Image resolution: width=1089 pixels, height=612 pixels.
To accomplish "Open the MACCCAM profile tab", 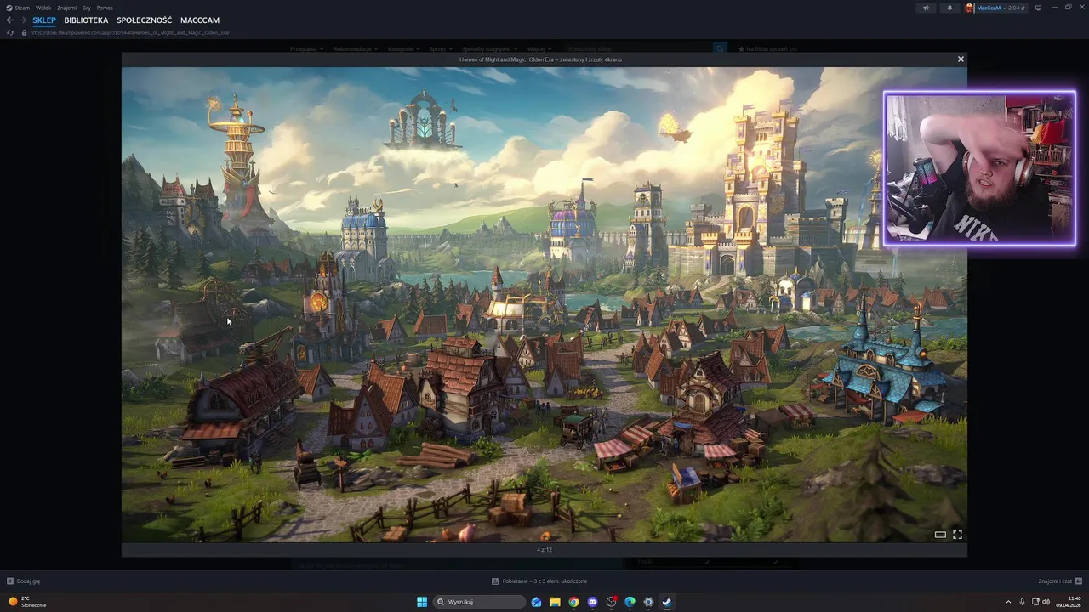I will 200,20.
